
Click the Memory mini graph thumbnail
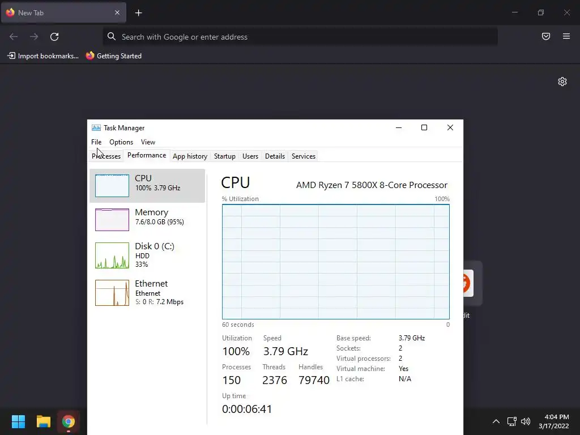coord(112,220)
